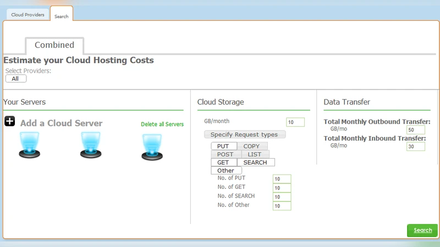Toggle the COPY request type

(252, 146)
